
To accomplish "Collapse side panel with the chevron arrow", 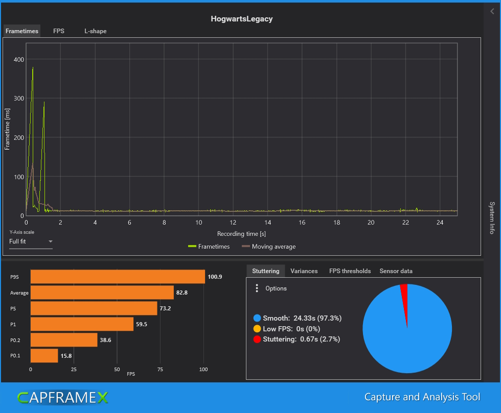I will (492, 12).
